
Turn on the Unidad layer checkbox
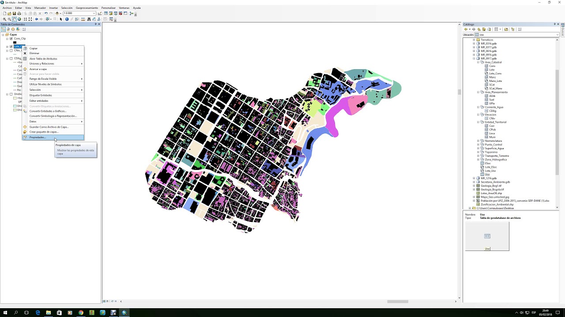pyautogui.click(x=11, y=94)
